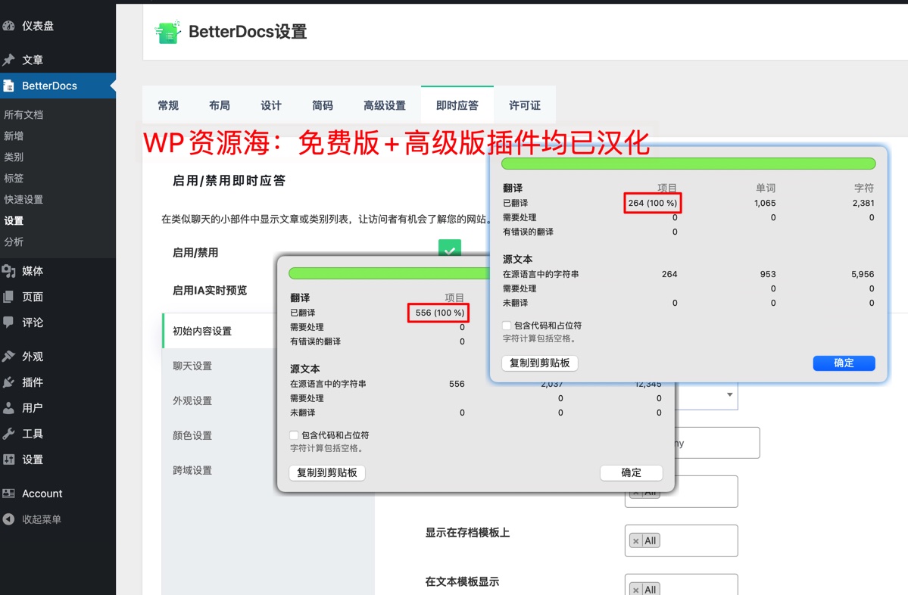Switch to the 设计 tab
Viewport: 908px width, 595px height.
[271, 105]
